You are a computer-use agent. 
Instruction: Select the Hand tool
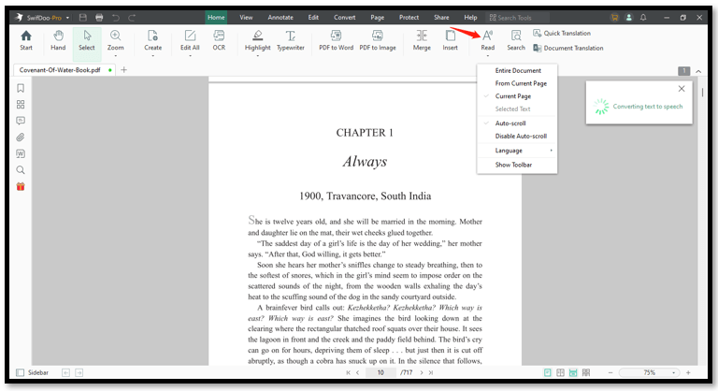[x=58, y=40]
